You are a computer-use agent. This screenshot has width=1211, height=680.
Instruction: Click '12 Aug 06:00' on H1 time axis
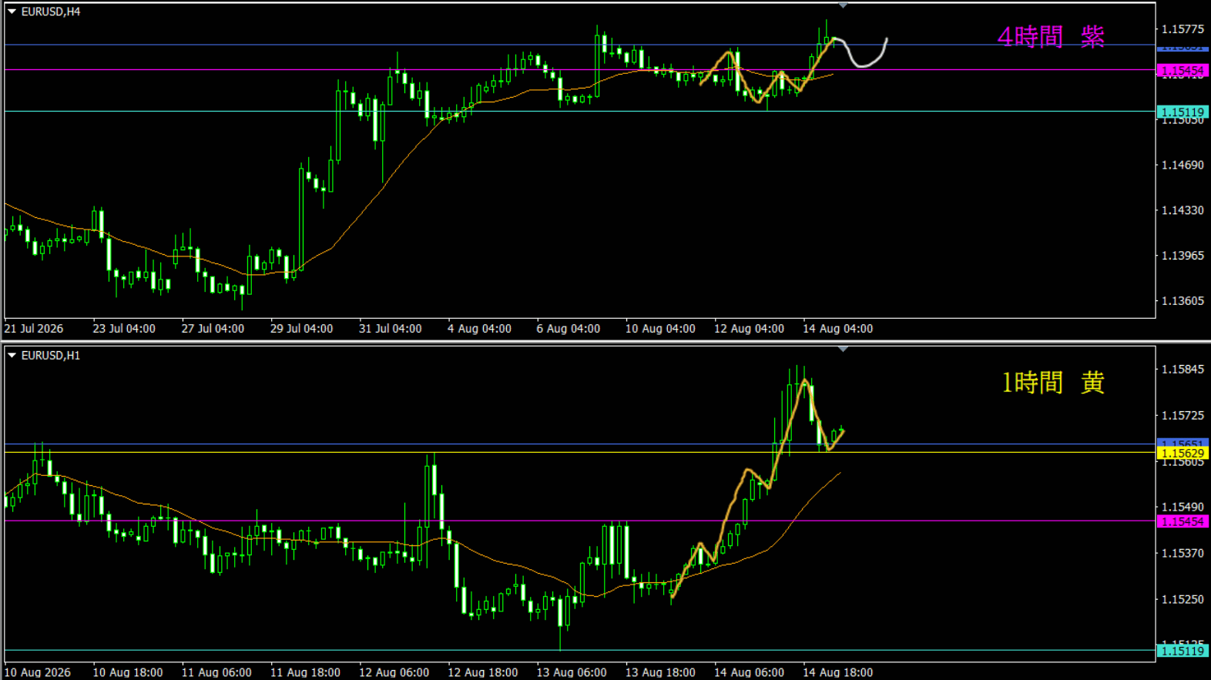click(394, 672)
